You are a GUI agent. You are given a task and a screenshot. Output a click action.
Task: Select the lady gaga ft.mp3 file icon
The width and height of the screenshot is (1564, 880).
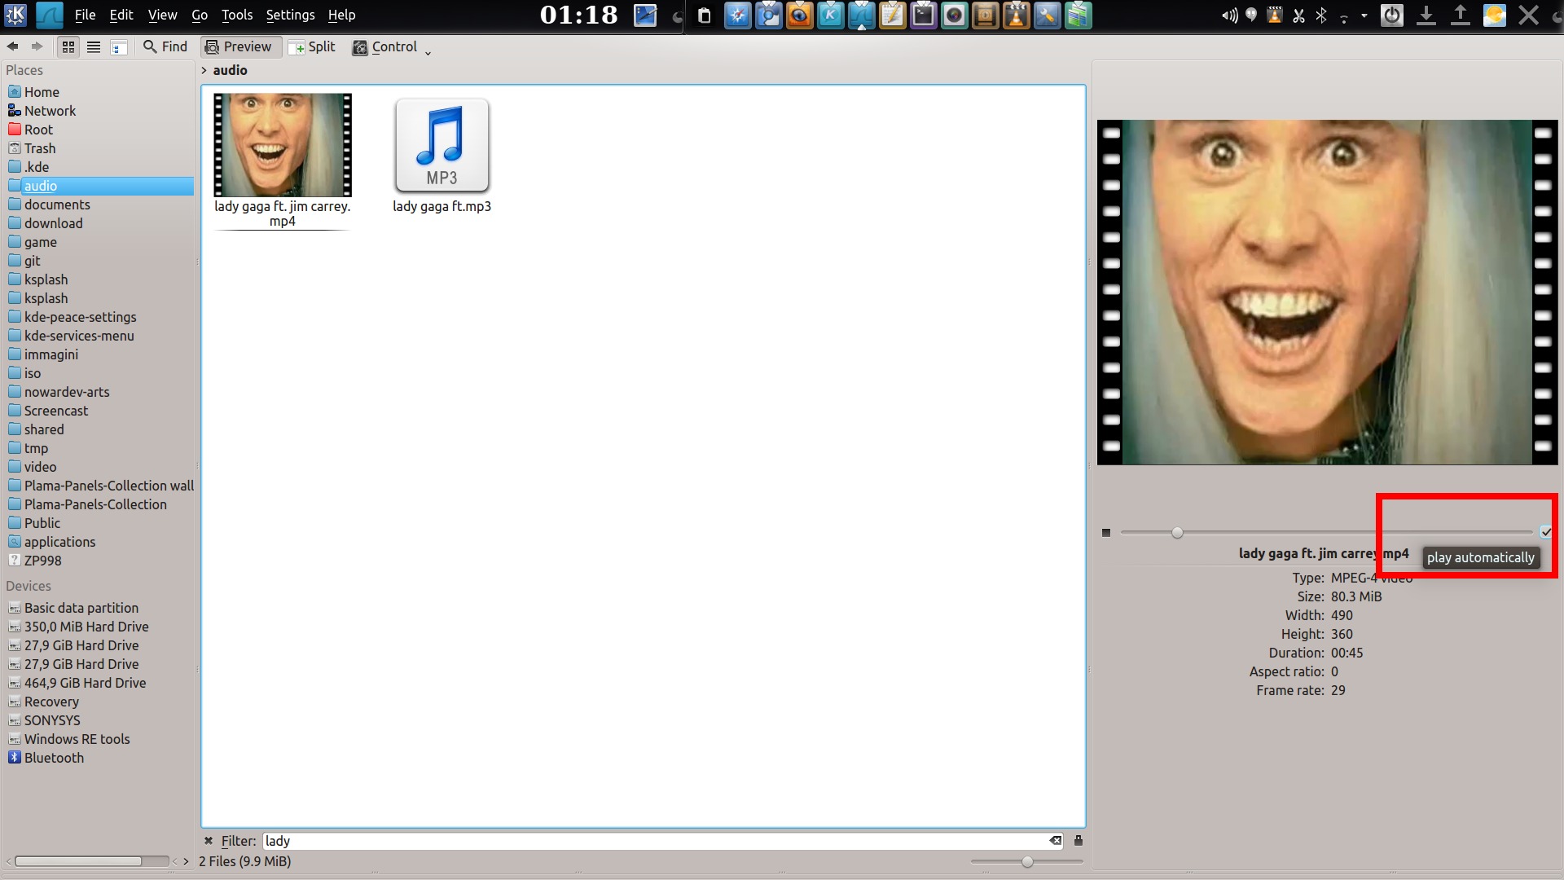tap(442, 145)
